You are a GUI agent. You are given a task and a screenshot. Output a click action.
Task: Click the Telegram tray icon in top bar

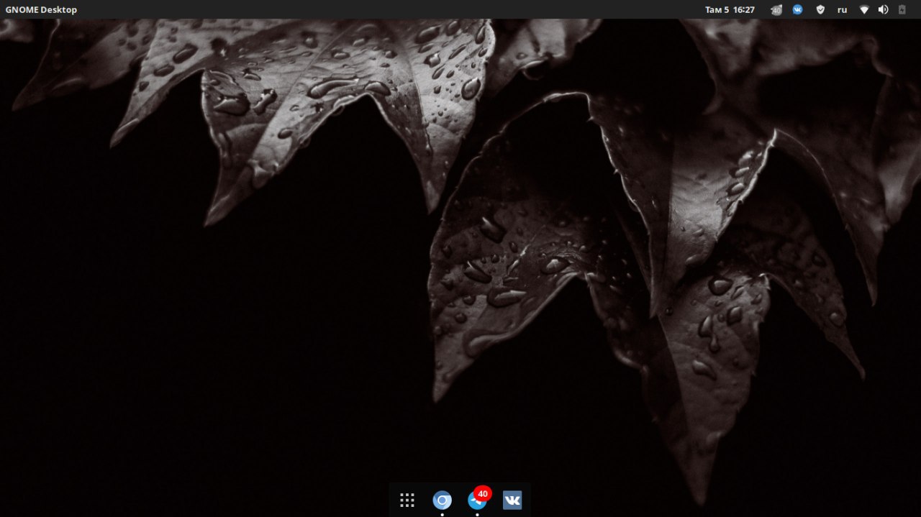(x=776, y=9)
